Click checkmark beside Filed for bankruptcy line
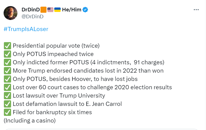This screenshot has width=206, height=130. tap(7, 112)
